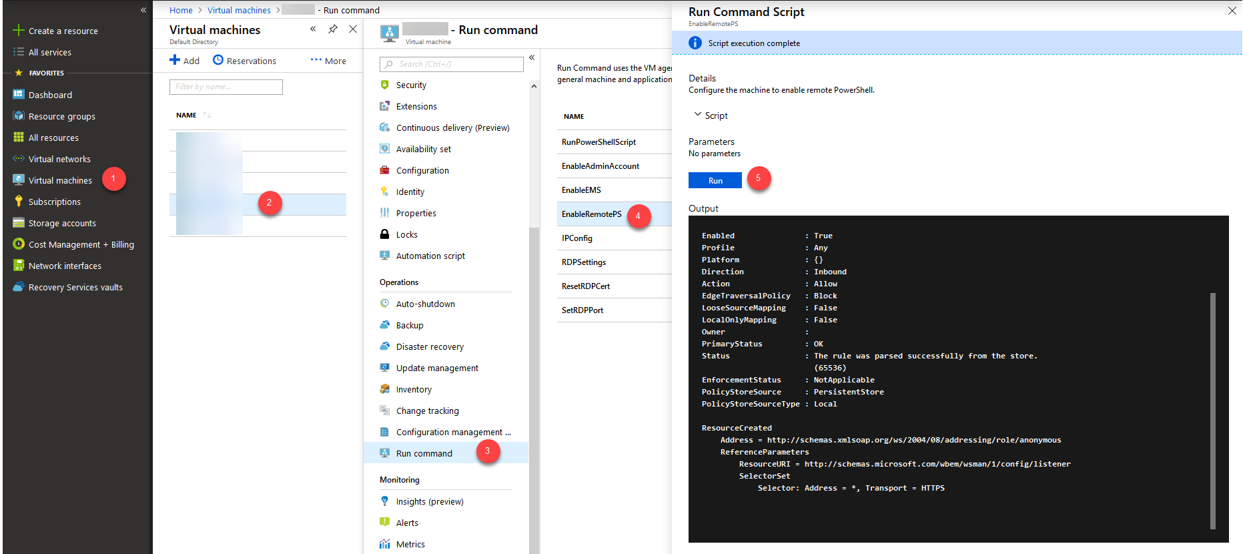Click the Backup cloud icon
This screenshot has height=554, width=1243.
click(x=384, y=325)
